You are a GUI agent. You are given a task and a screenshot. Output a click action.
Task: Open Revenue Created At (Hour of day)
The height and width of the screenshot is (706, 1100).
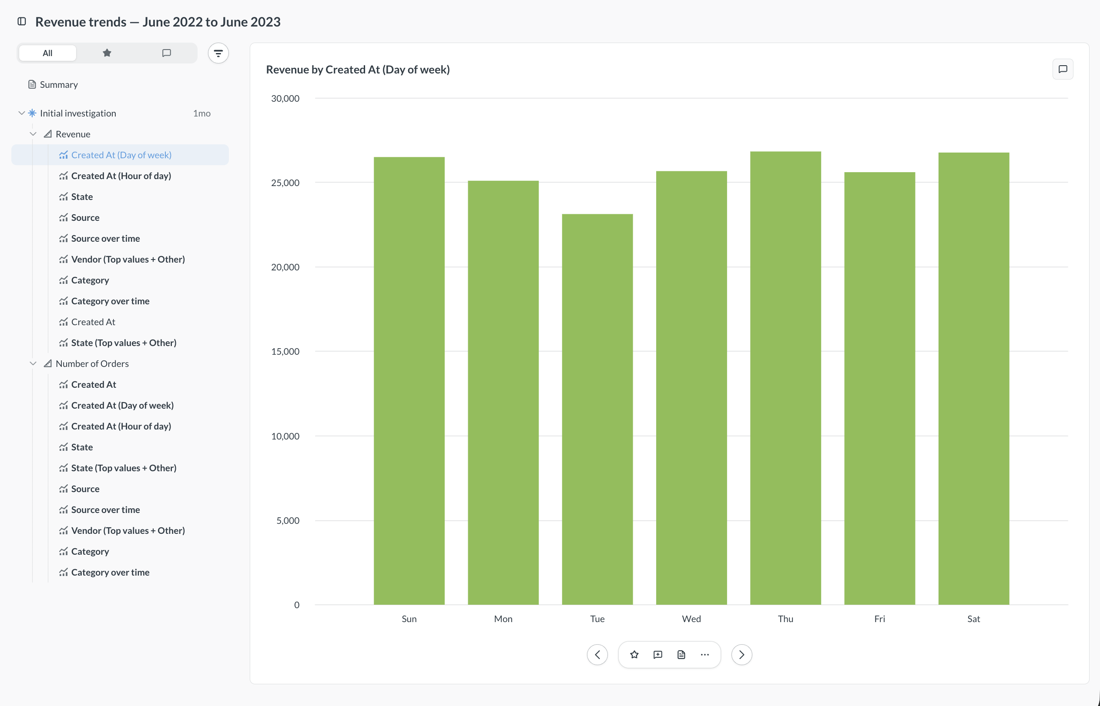click(x=121, y=176)
